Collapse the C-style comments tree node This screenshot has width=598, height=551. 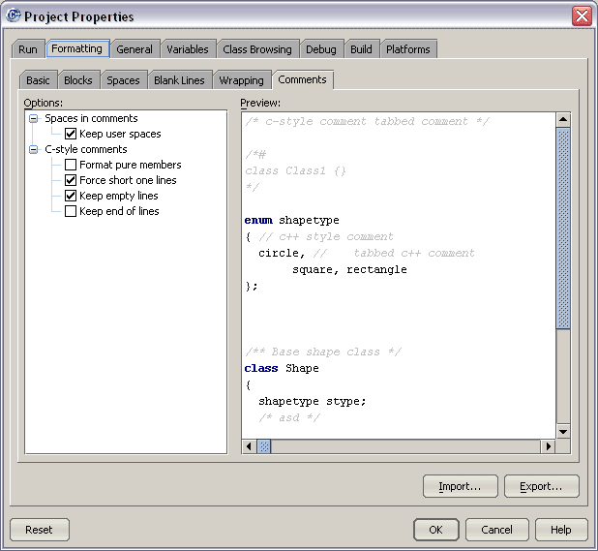[34, 149]
